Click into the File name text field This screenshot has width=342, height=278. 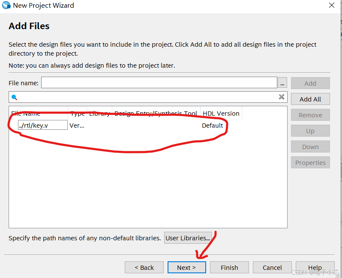(159, 83)
